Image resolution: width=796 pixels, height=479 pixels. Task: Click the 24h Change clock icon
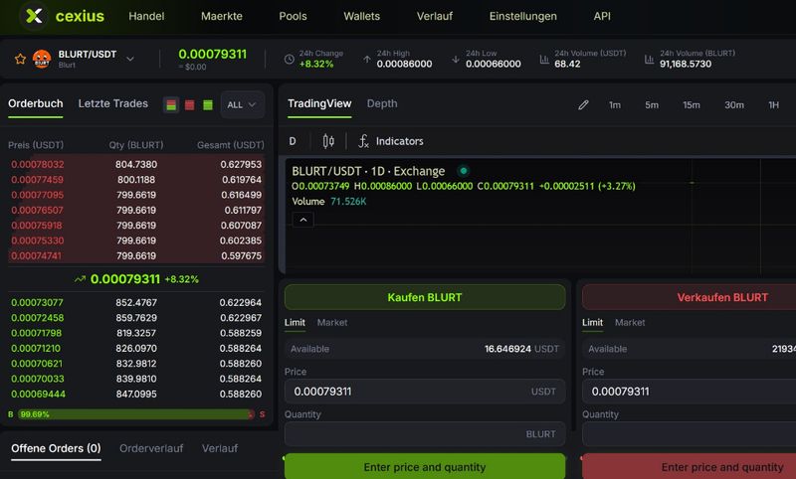tap(290, 59)
